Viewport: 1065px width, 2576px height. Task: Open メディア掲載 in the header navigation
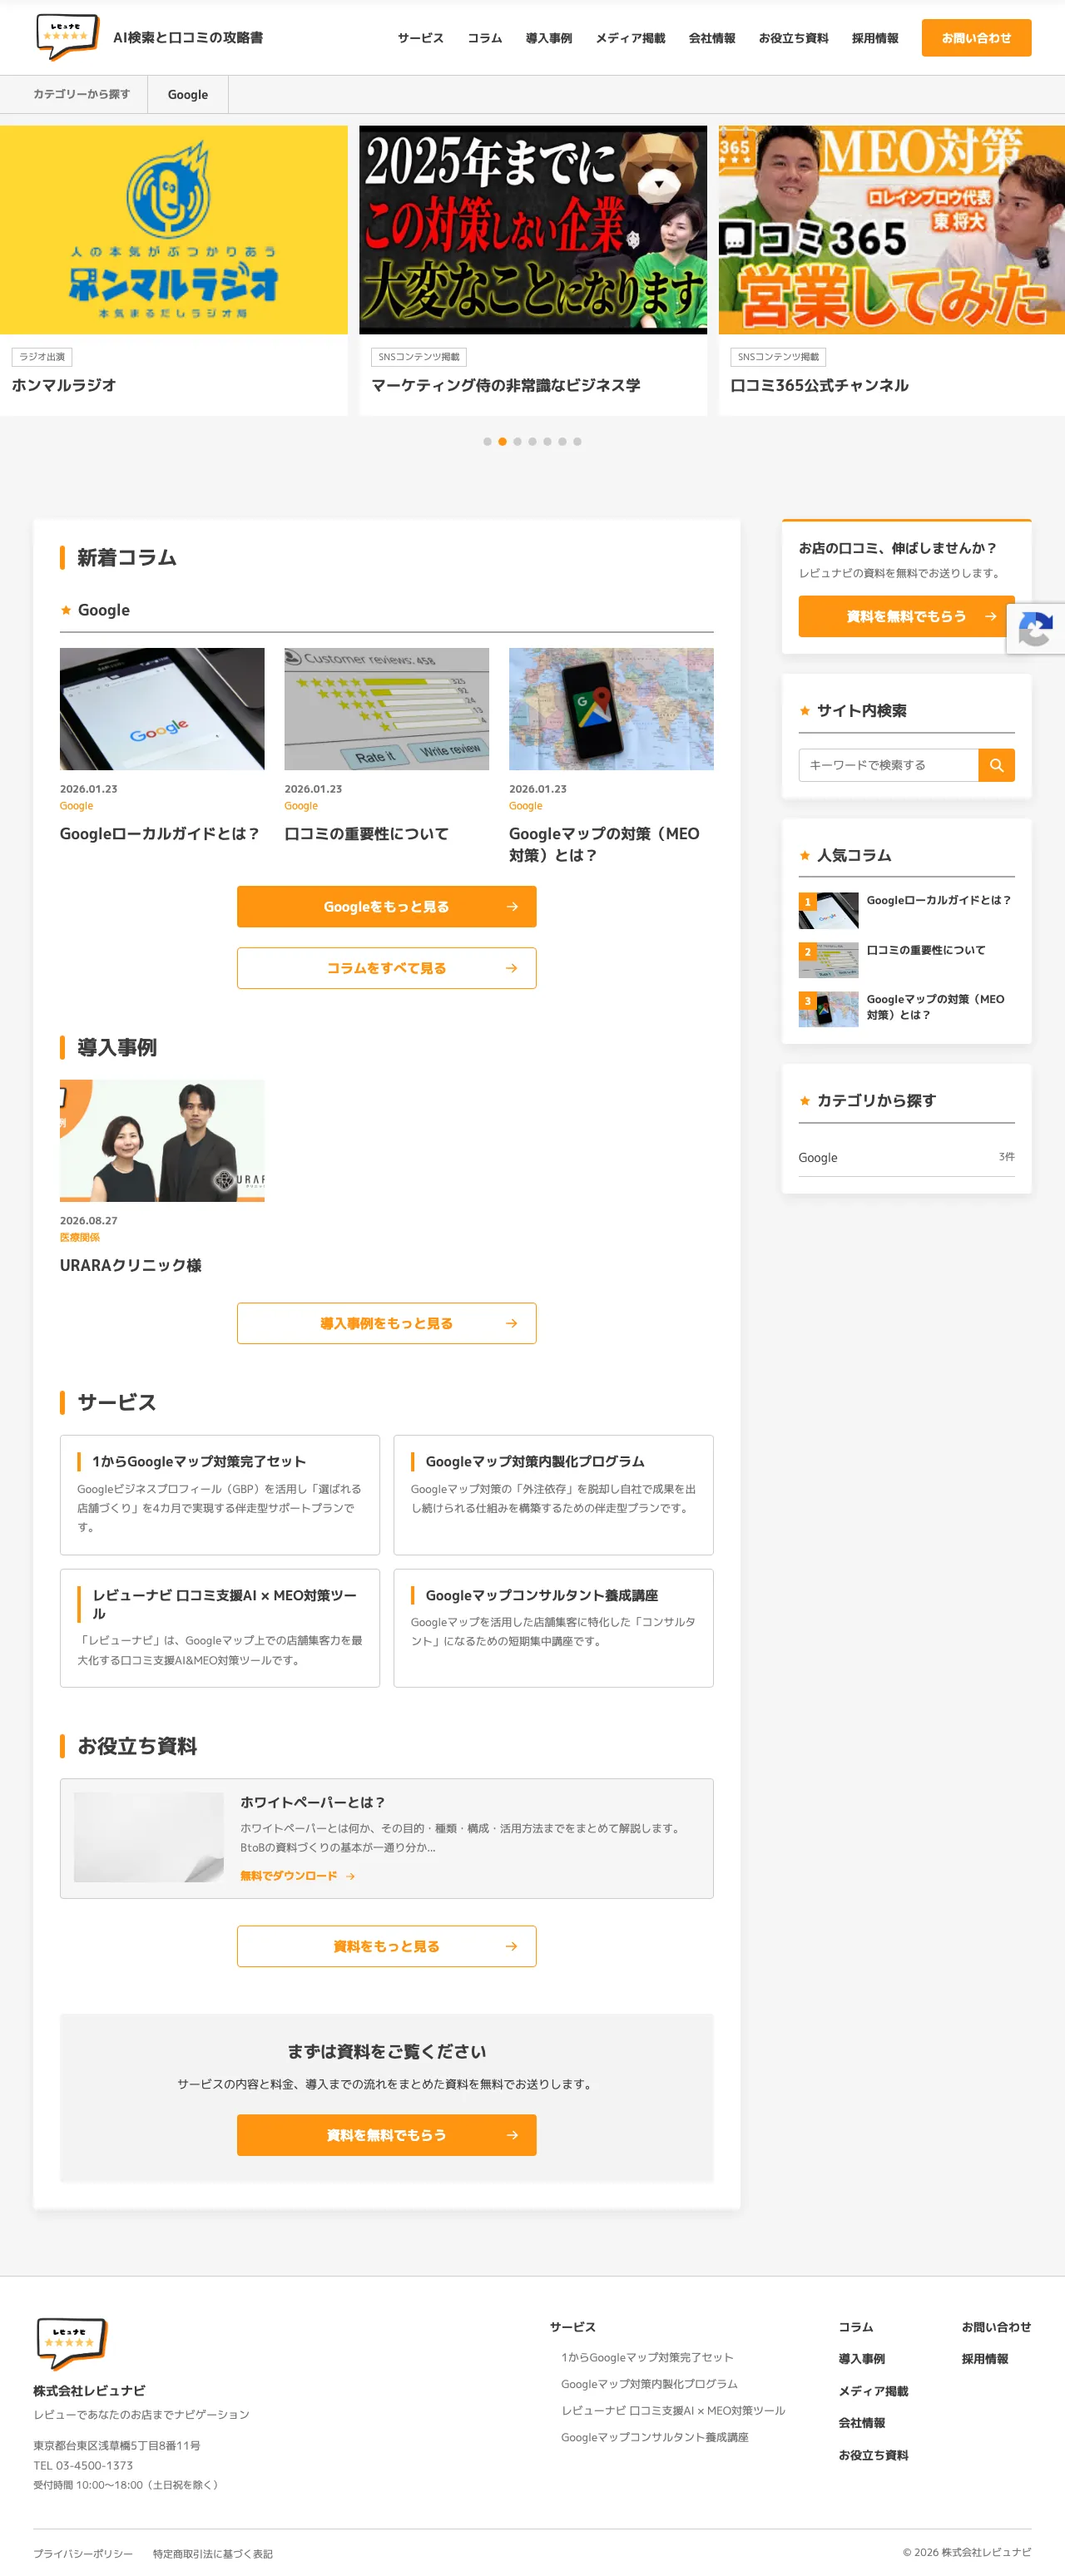(630, 38)
